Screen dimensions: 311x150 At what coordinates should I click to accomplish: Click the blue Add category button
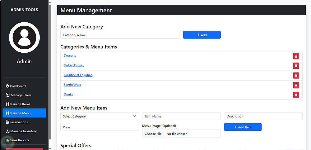pyautogui.click(x=202, y=35)
